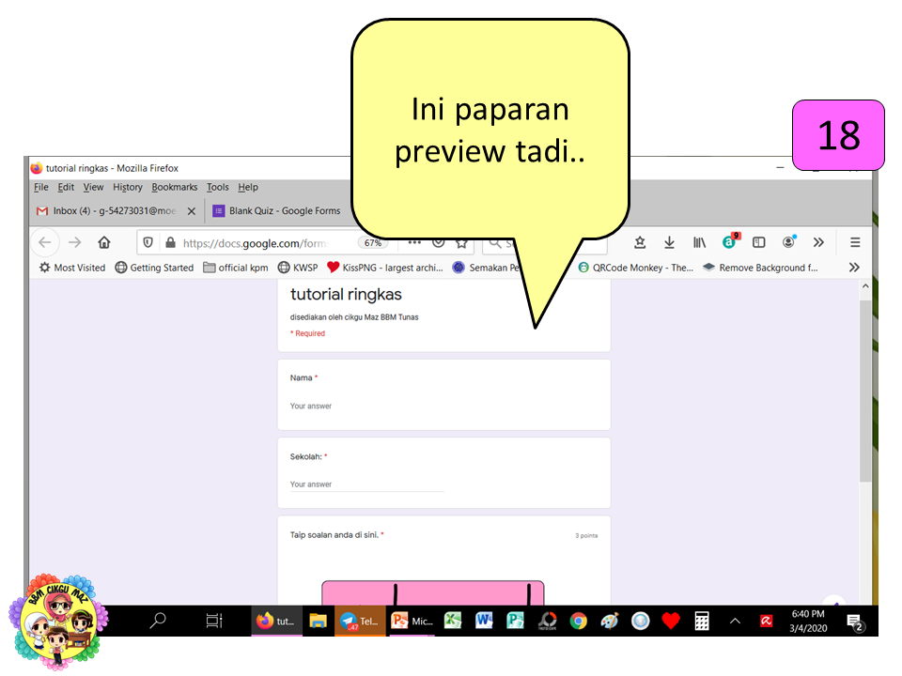Click the Sekolah answer field
This screenshot has width=902, height=676.
pos(367,484)
